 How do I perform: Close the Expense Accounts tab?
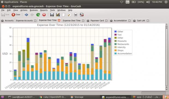(x=35, y=21)
